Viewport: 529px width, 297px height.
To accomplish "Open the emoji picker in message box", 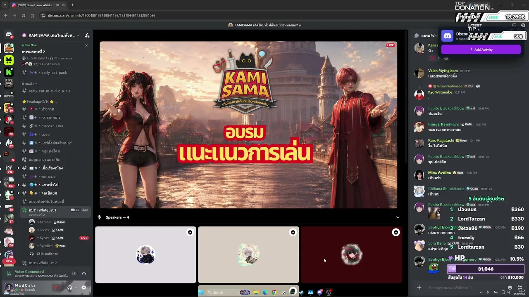I will pyautogui.click(x=510, y=288).
